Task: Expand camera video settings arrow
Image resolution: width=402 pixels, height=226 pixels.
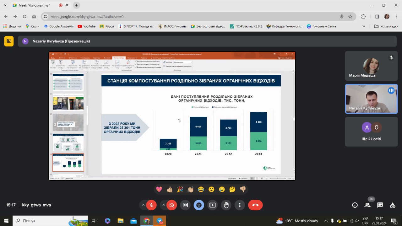Action: pyautogui.click(x=163, y=205)
